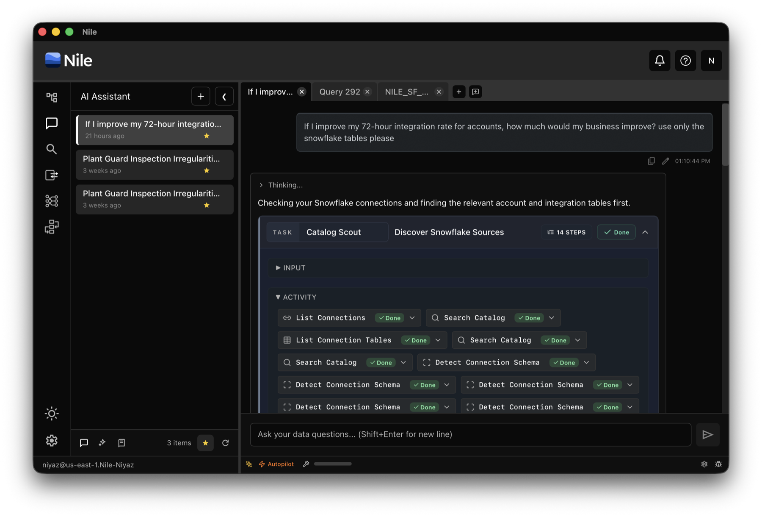Expand the List Connections step
762x517 pixels.
tap(412, 318)
